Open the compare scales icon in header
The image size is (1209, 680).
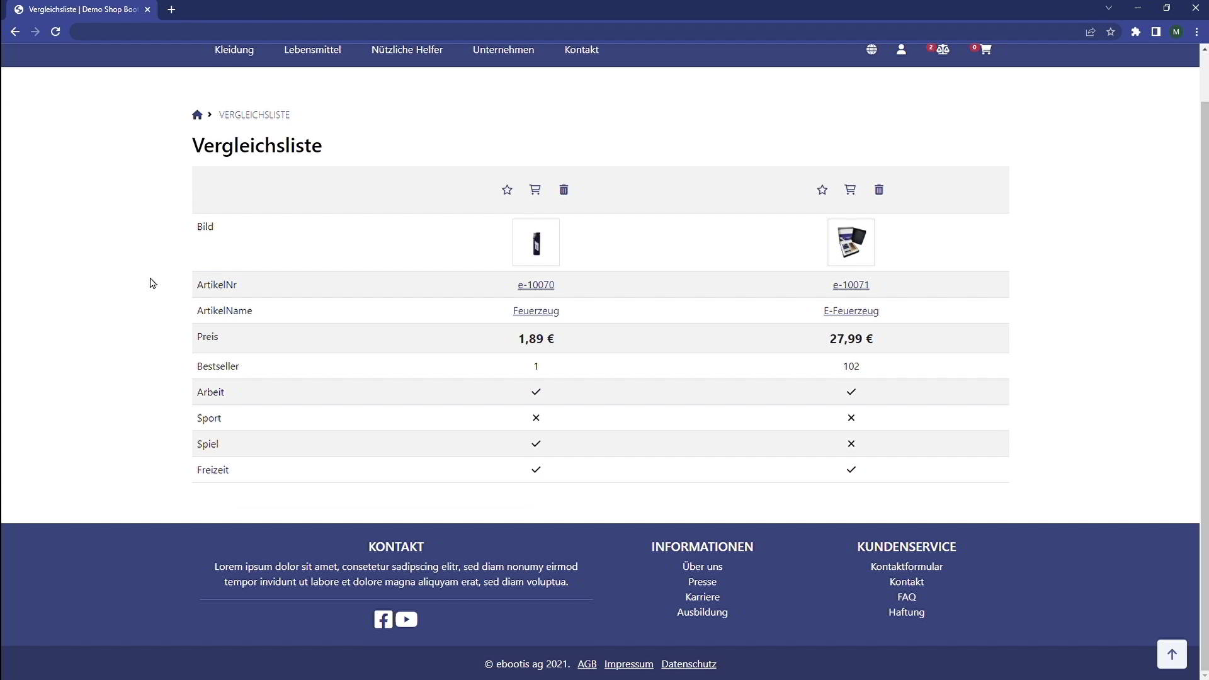tap(943, 50)
